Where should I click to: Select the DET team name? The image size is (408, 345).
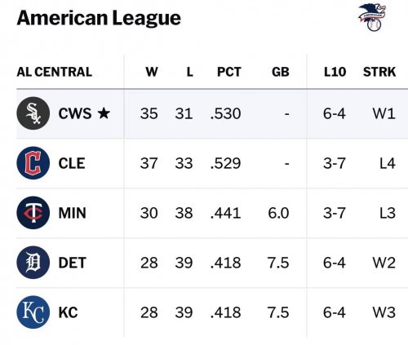(72, 263)
